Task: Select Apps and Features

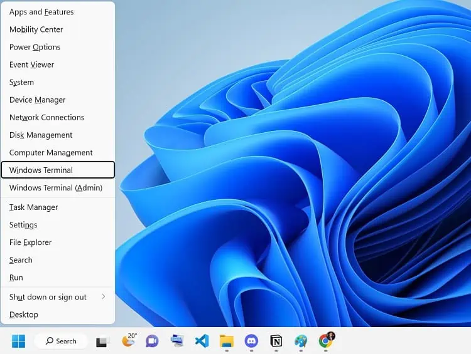Action: point(41,12)
